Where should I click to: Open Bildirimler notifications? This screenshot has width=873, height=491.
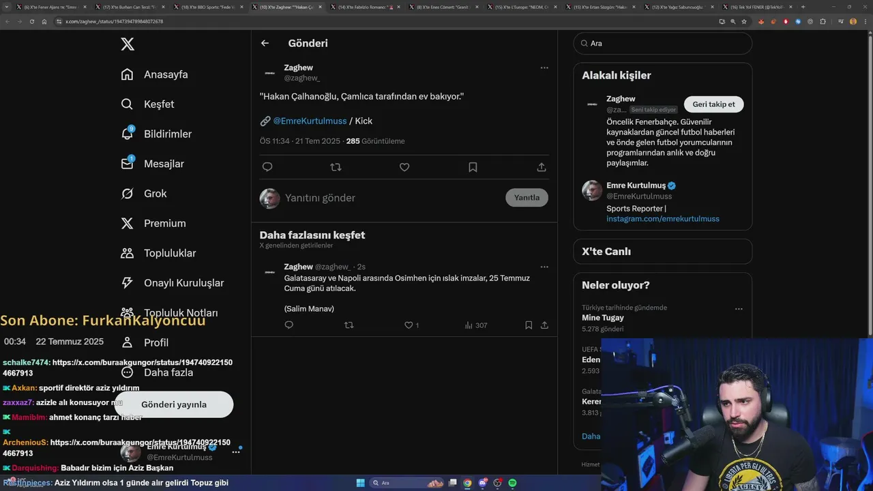click(x=156, y=134)
